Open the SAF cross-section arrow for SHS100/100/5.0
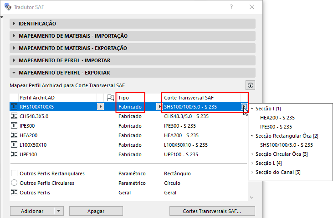The image size is (333, 218). tap(244, 106)
